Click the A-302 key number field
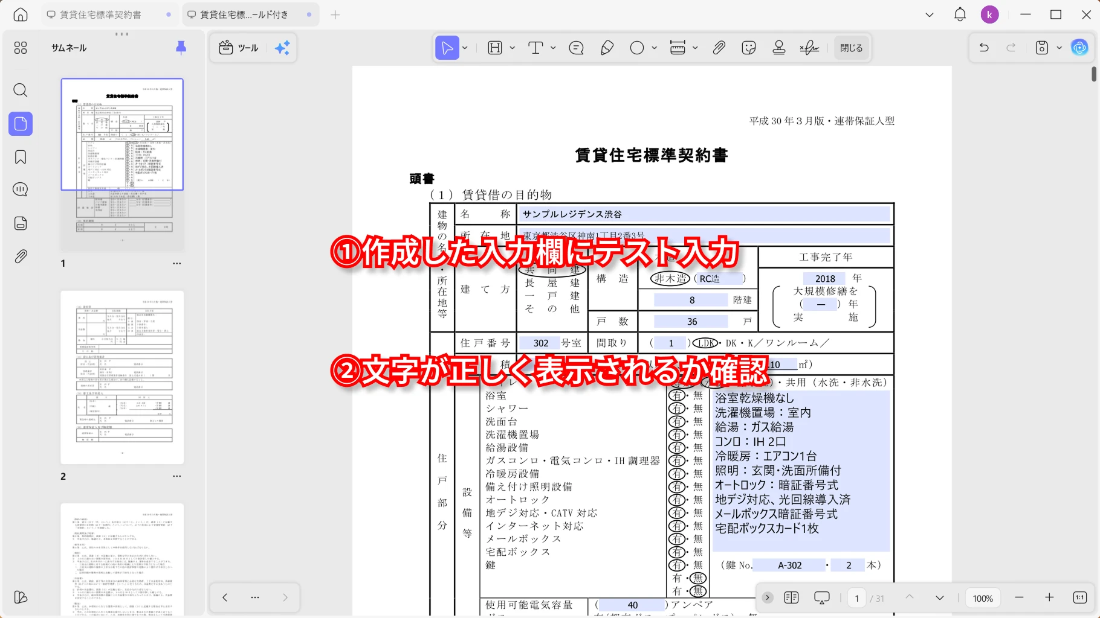Image resolution: width=1100 pixels, height=618 pixels. pos(790,565)
